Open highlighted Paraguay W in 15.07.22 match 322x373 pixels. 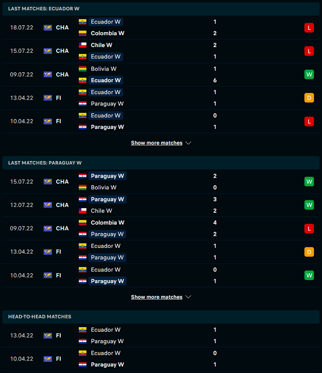pyautogui.click(x=107, y=176)
